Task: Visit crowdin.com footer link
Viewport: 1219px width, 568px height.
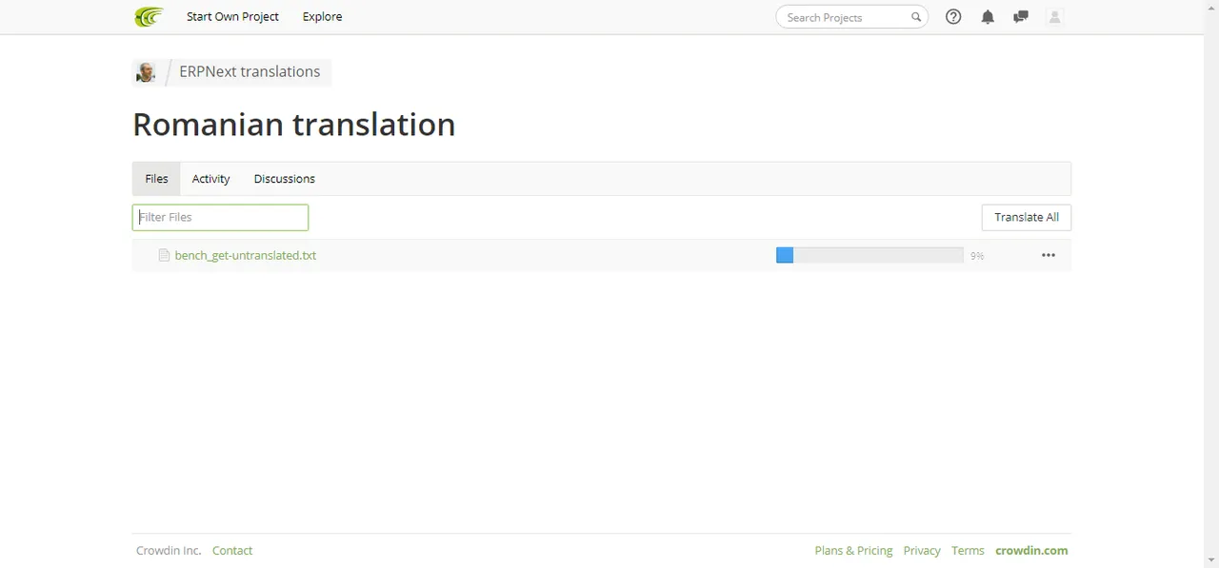Action: (x=1031, y=551)
